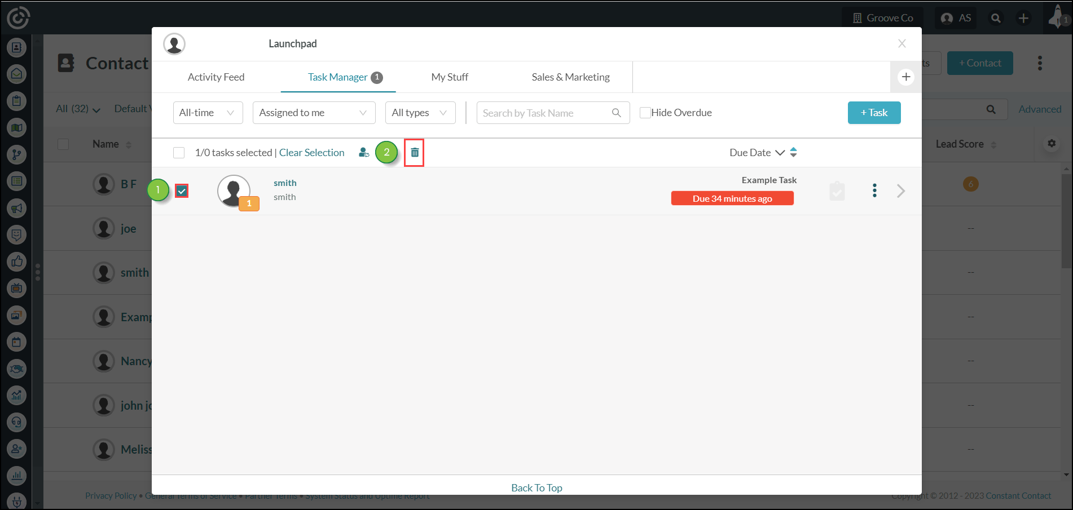Uncheck the smith task checkbox
Screen dimensions: 1073x510
click(182, 191)
